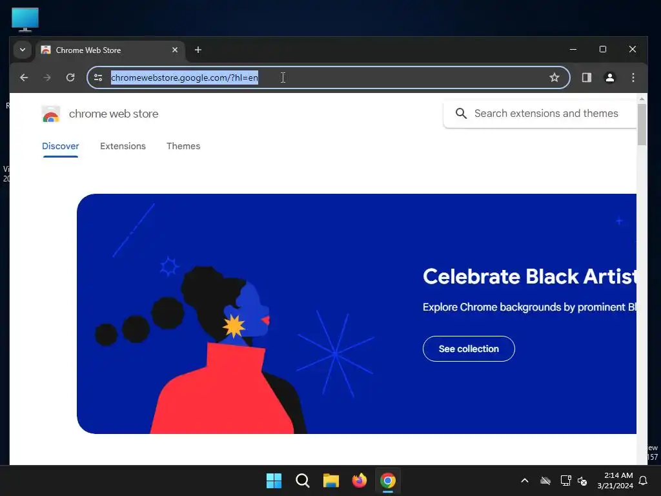661x496 pixels.
Task: Click the scrollbar up arrow
Action: coord(642,99)
